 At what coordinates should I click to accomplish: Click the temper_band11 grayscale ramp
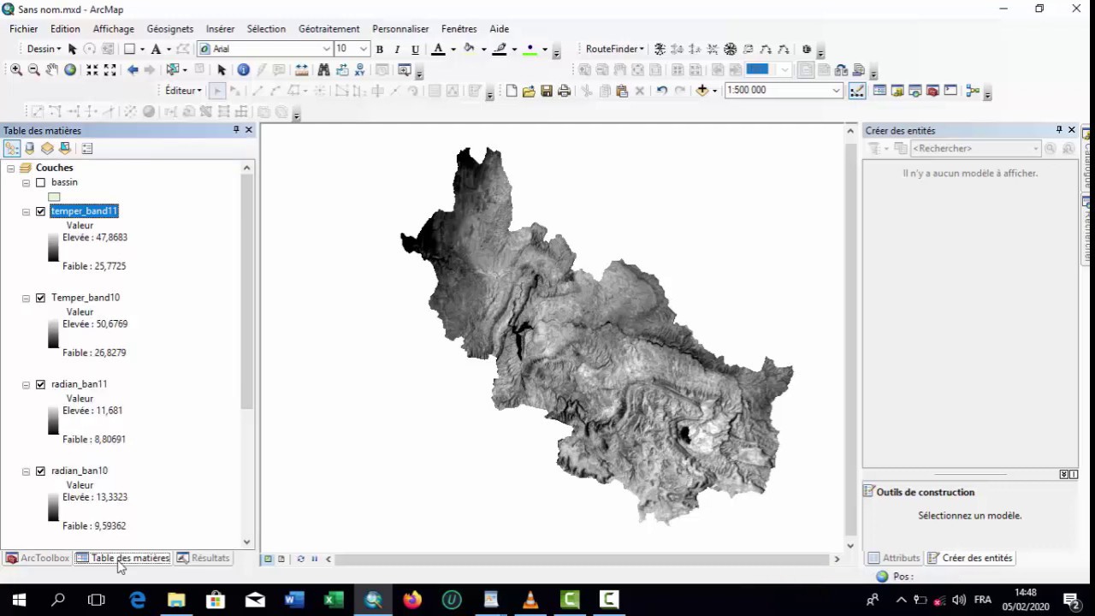[x=53, y=247]
